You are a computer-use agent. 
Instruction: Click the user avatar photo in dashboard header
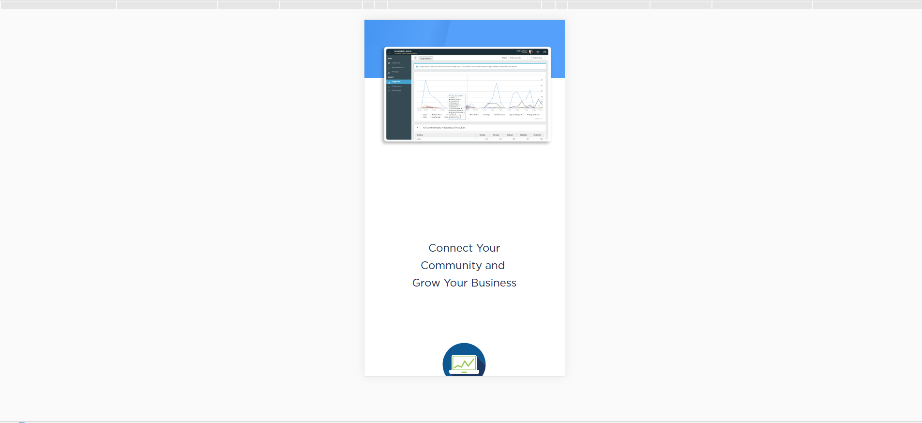coord(530,52)
